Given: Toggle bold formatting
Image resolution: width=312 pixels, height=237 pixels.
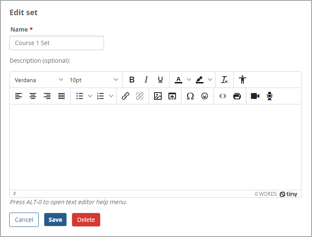Looking at the screenshot, I should (x=132, y=80).
